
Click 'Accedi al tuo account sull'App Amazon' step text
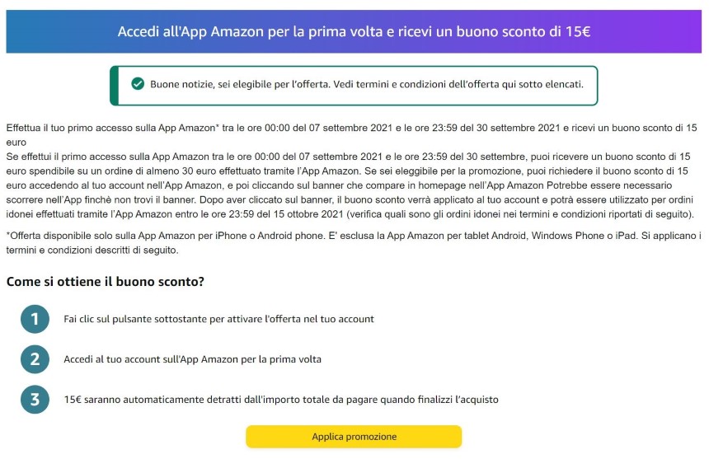point(193,359)
